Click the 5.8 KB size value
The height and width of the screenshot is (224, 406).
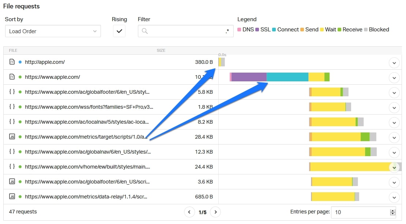205,92
